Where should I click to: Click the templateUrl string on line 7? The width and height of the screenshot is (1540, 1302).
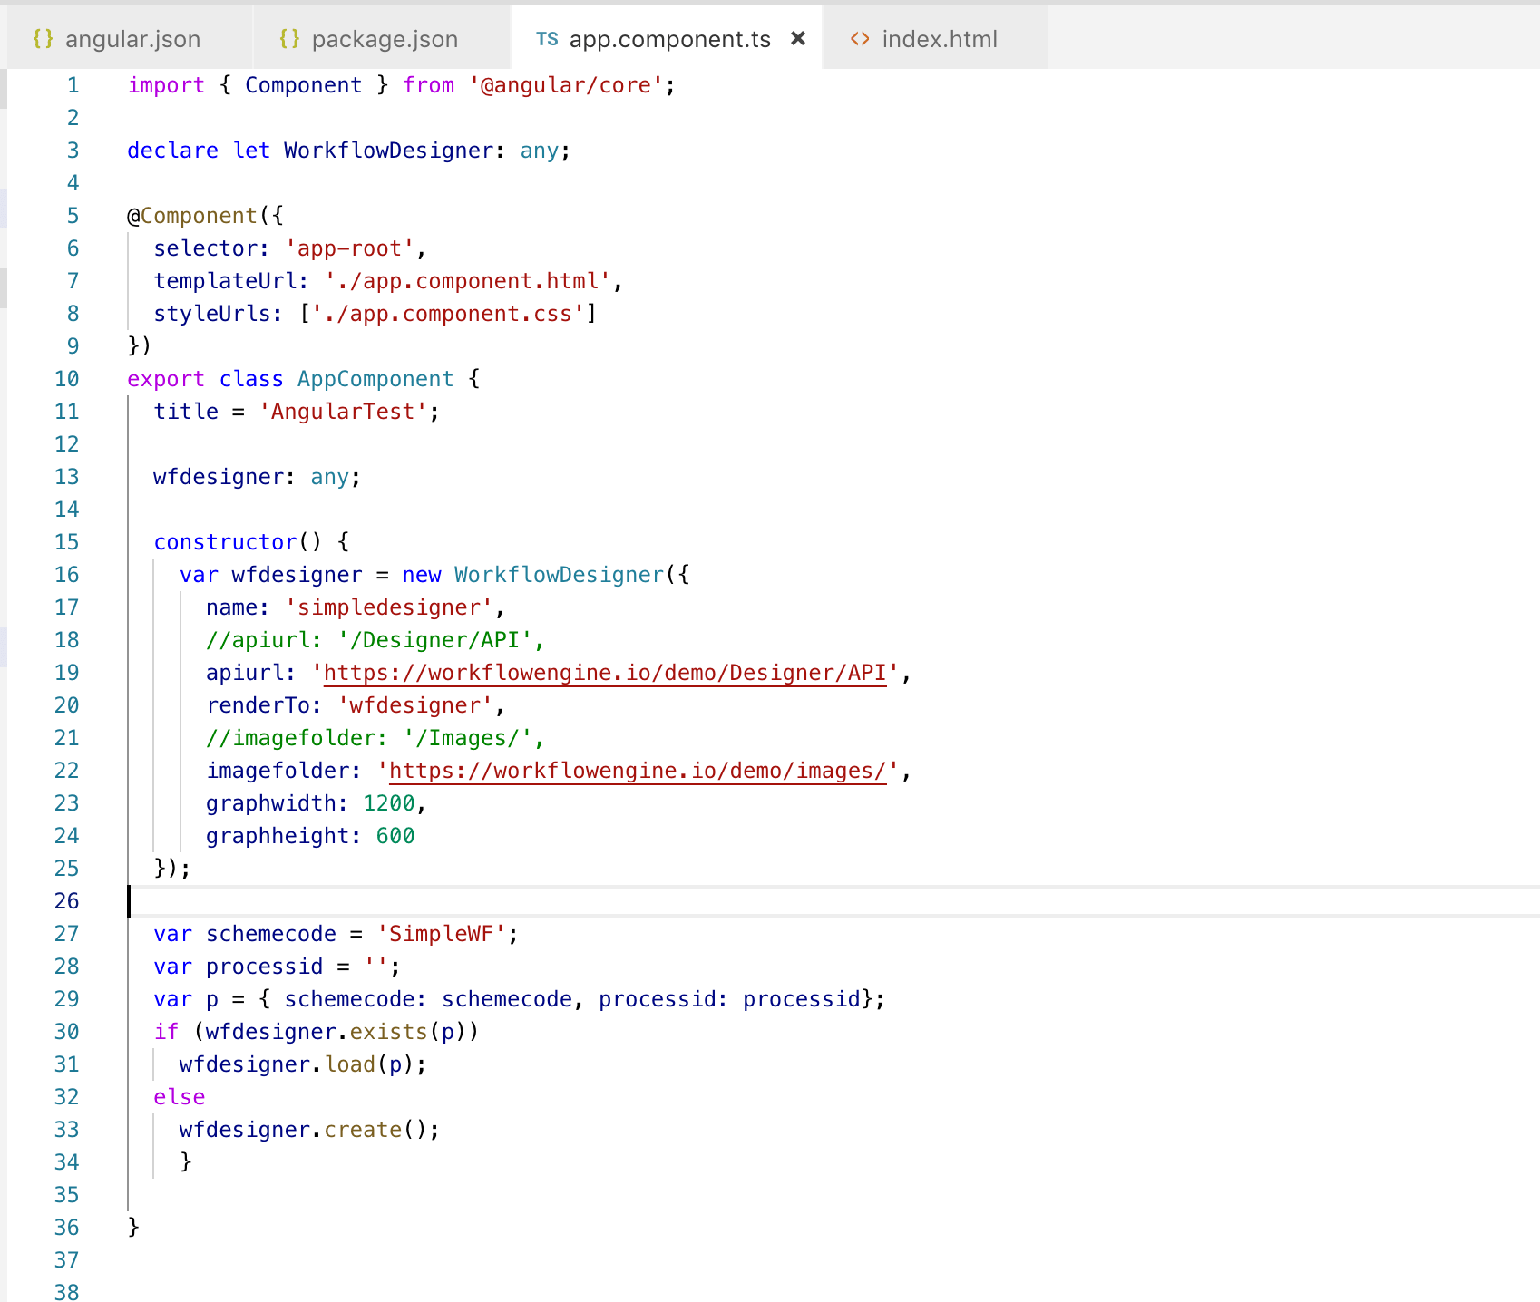468,280
